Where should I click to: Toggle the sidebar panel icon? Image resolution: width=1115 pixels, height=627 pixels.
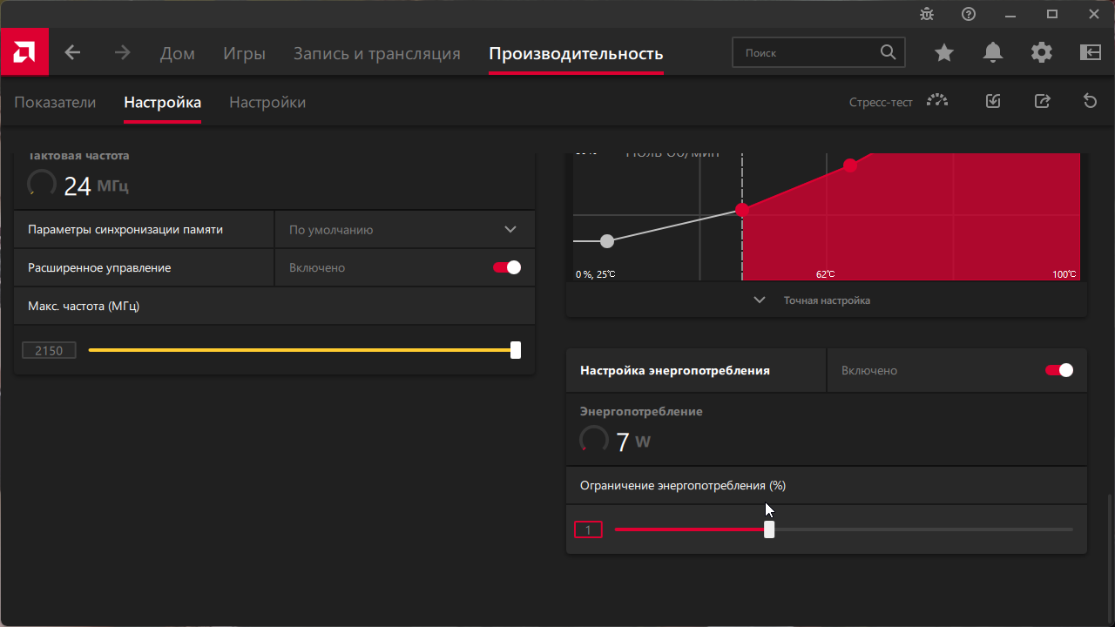1091,53
